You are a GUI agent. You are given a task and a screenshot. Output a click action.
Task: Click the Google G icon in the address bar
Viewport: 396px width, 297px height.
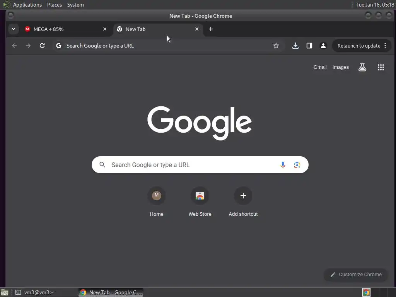[x=59, y=46]
